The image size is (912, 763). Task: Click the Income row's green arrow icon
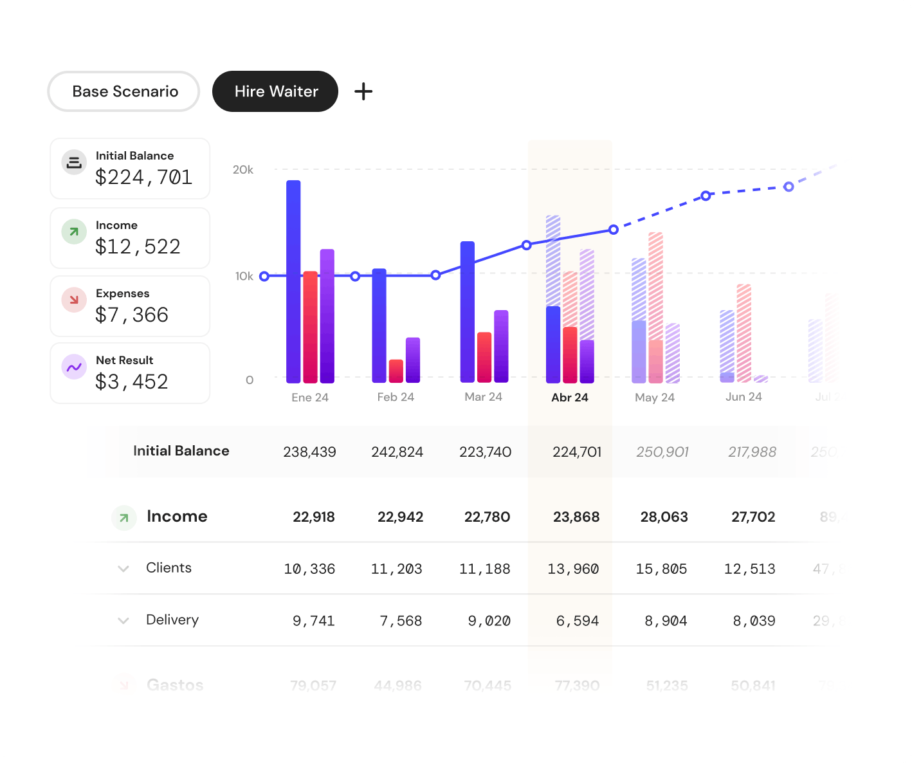point(123,517)
